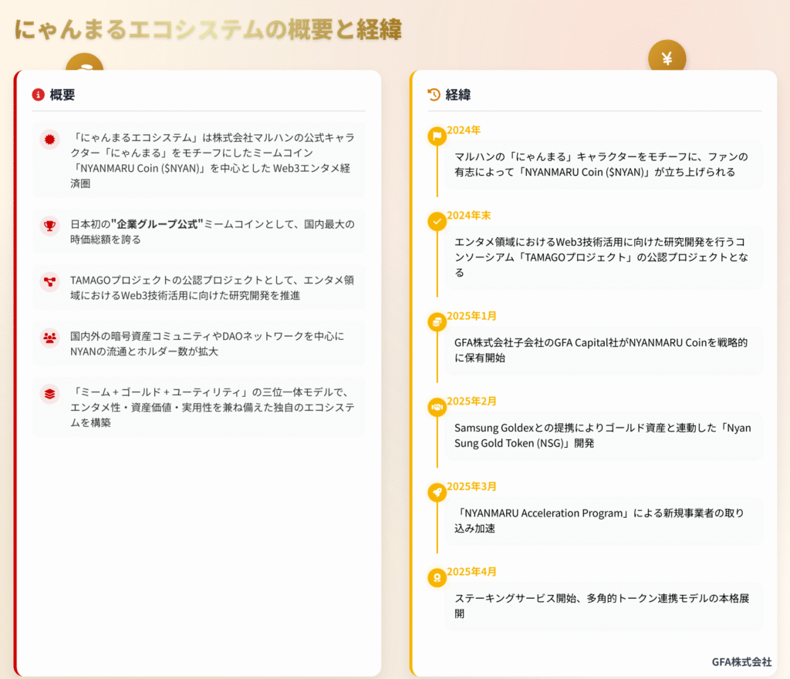Click the gold coin stack icon above 概要
The image size is (790, 679).
[x=84, y=64]
